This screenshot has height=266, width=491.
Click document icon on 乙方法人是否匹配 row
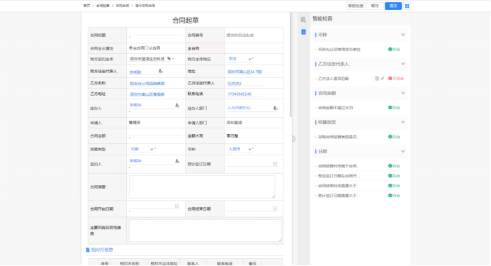tap(377, 79)
